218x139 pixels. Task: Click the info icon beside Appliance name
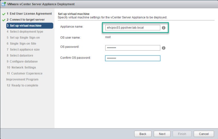[163, 28]
